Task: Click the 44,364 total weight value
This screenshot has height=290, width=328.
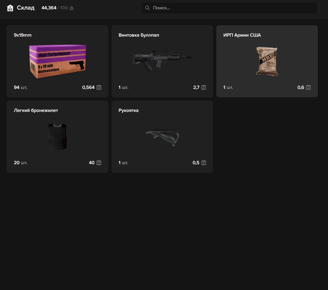Action: (x=49, y=8)
